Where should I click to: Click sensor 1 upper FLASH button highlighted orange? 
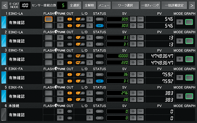tap(49, 19)
